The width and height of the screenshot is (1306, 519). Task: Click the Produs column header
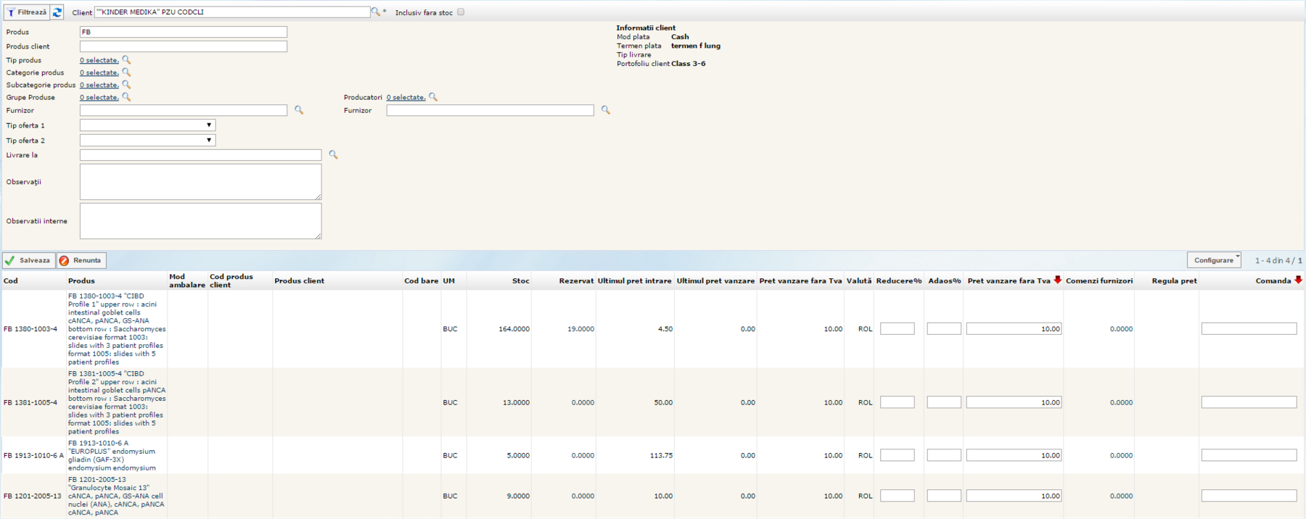pyautogui.click(x=81, y=281)
